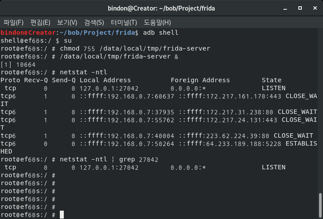Click the window title bar text
Image resolution: width=323 pixels, height=219 pixels.
point(161,8)
